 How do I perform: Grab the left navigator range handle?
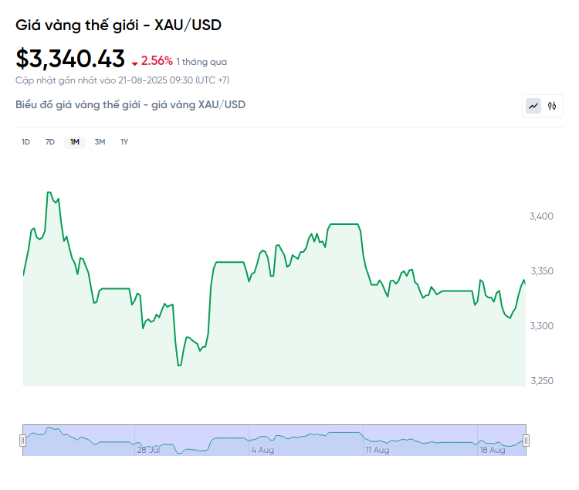point(22,441)
